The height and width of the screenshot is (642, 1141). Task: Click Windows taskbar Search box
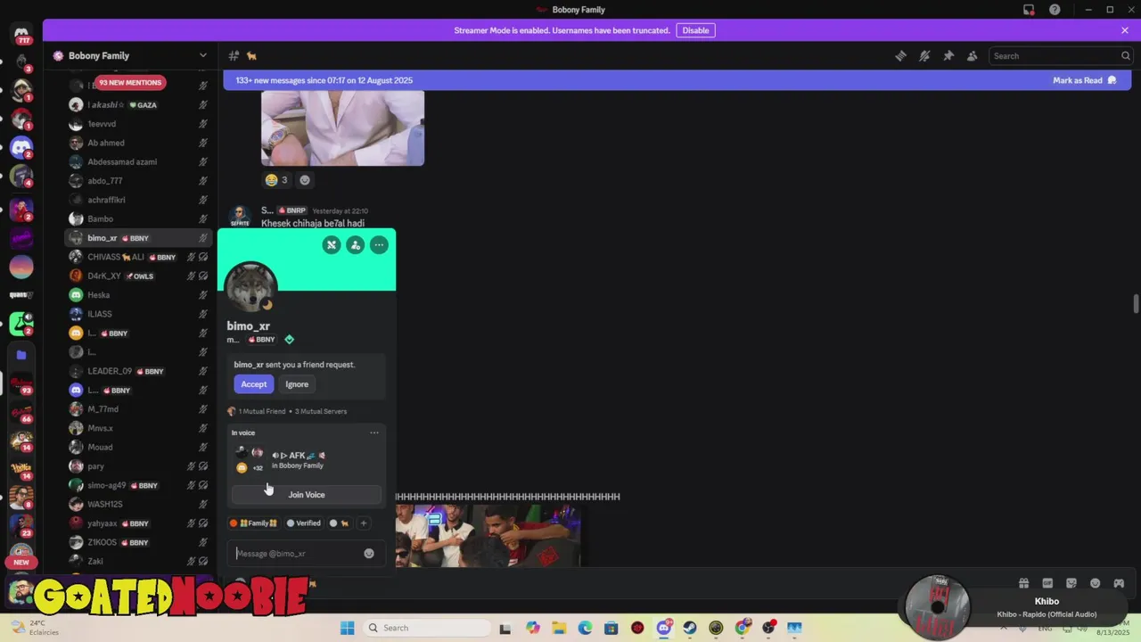click(426, 628)
